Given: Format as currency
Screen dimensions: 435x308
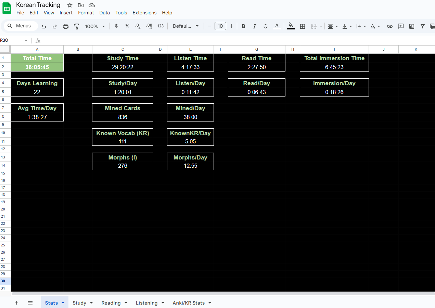Looking at the screenshot, I should click(116, 26).
